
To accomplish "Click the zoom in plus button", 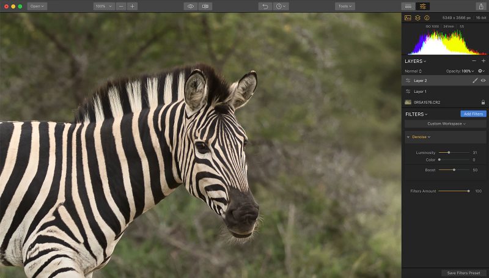I will tap(132, 6).
